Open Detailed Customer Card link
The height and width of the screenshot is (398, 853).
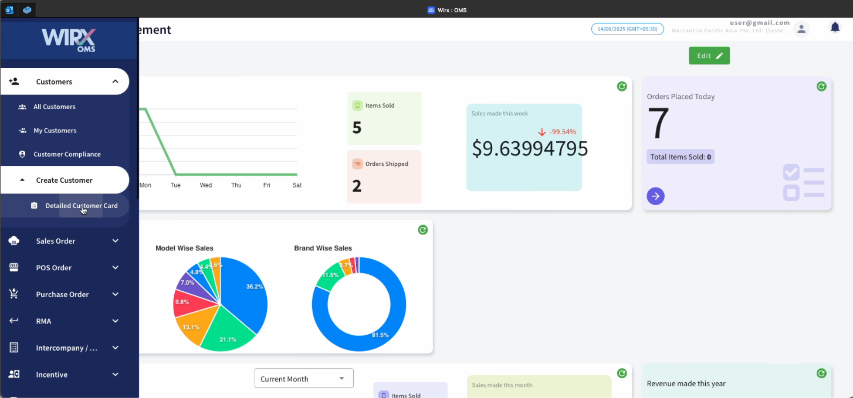point(81,206)
